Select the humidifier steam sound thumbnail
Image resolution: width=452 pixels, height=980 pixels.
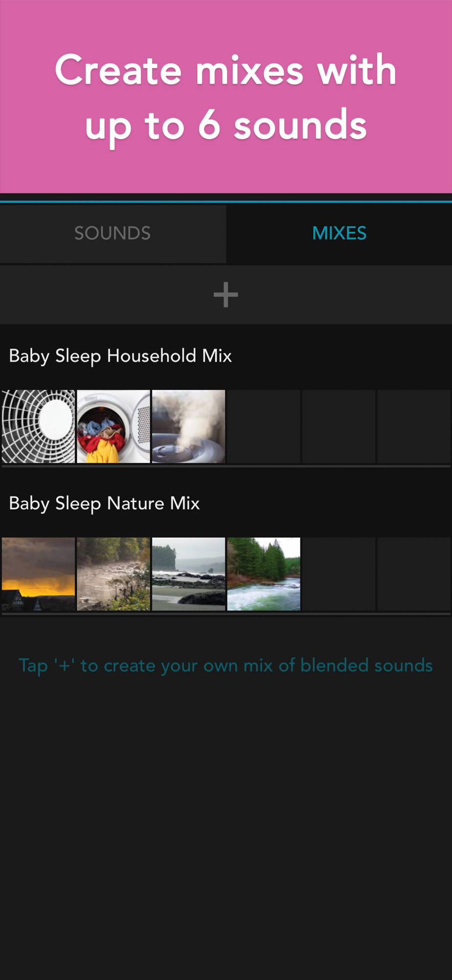[x=189, y=426]
